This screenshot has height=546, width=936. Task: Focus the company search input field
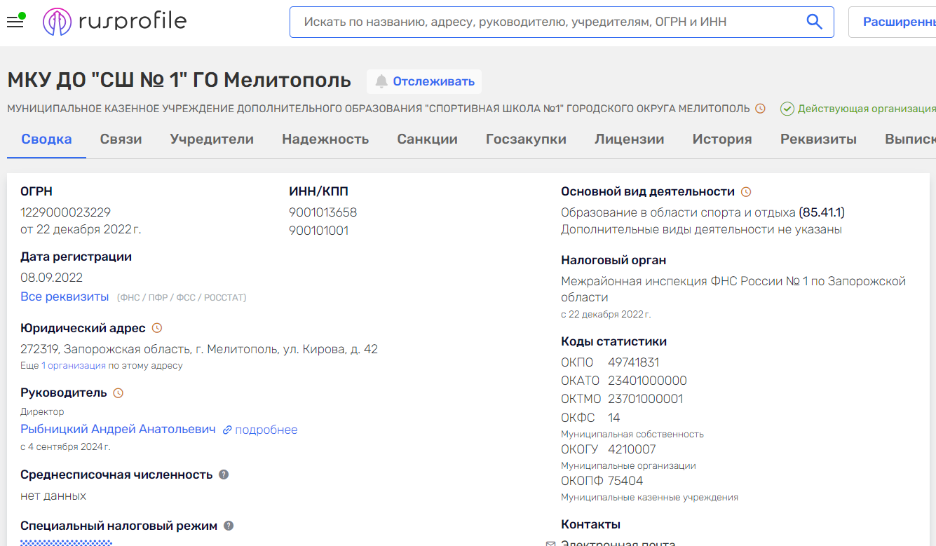(x=547, y=22)
